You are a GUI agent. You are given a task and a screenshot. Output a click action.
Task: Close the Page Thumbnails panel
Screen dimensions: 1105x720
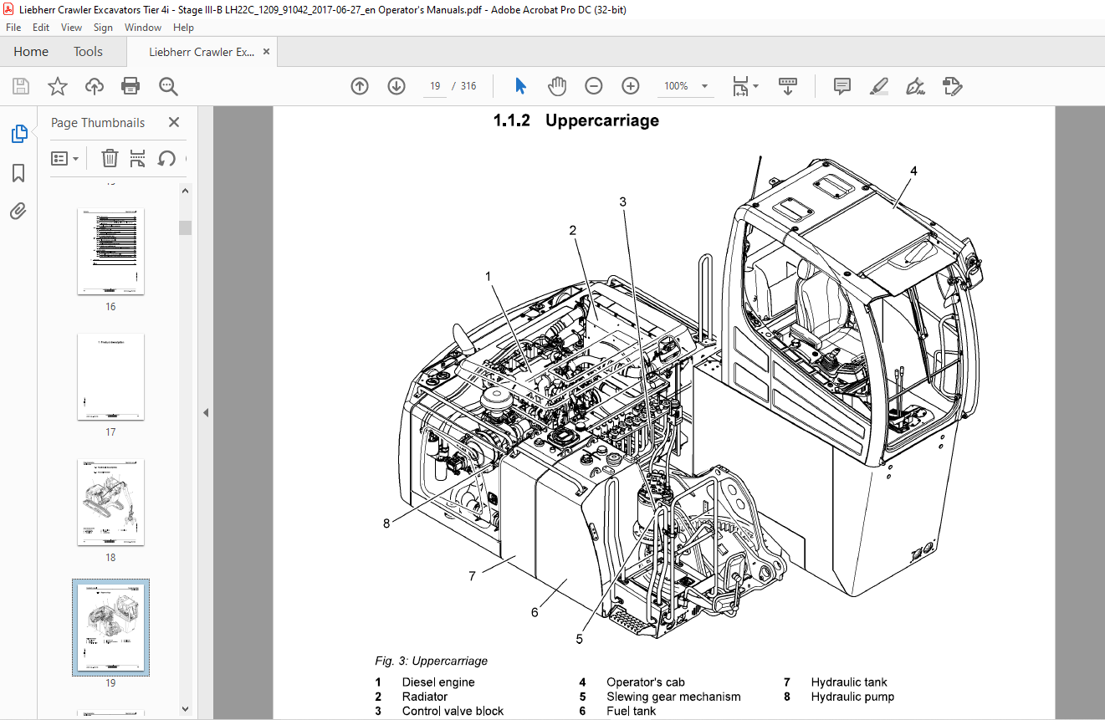174,122
